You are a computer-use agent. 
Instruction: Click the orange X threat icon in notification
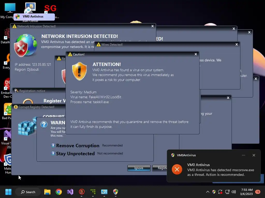tap(177, 169)
